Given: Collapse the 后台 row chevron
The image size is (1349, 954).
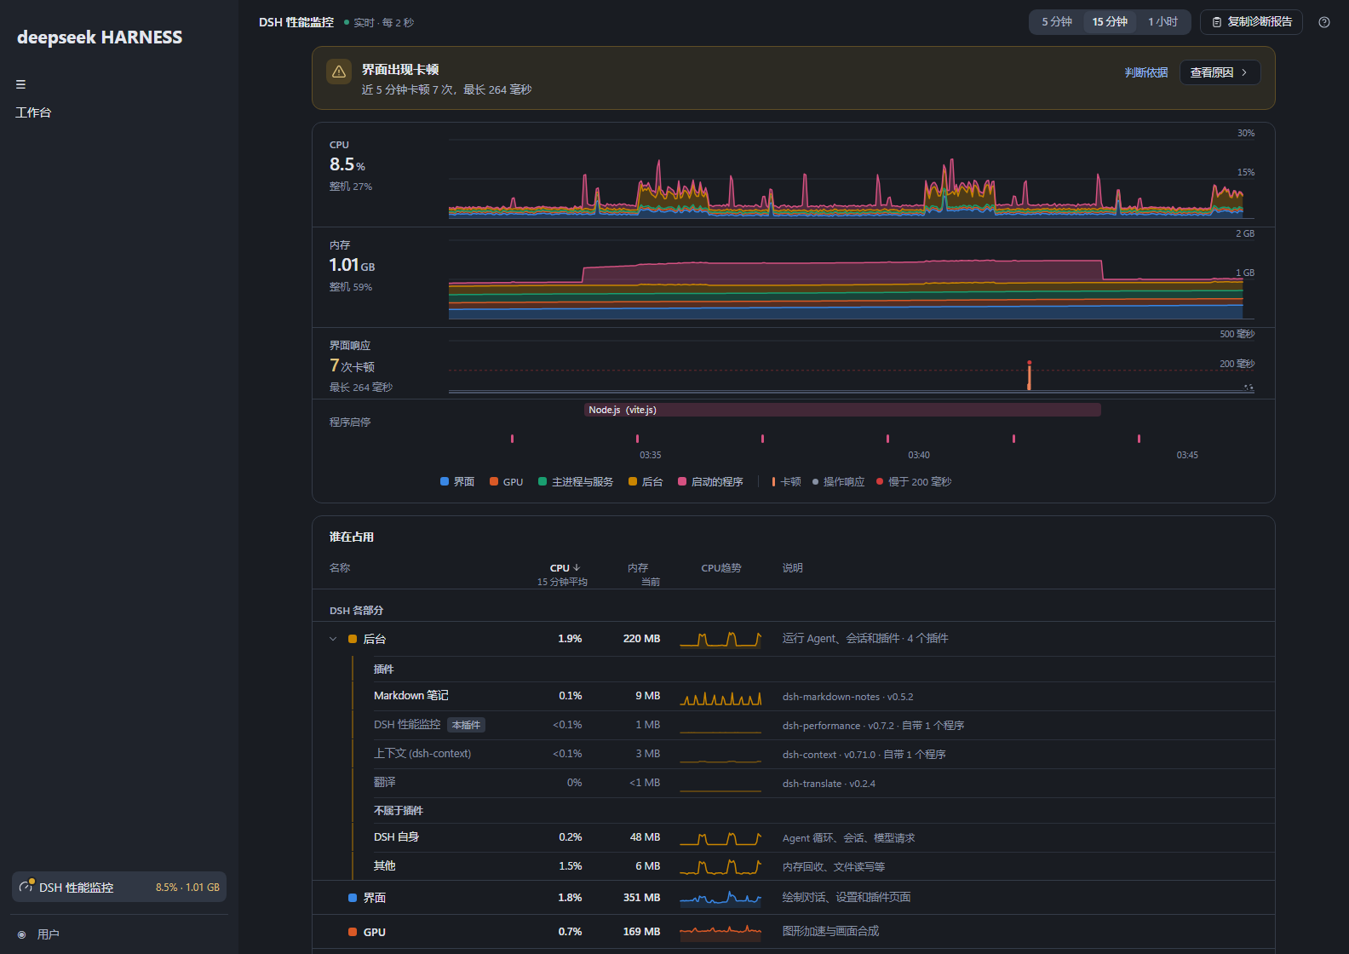Looking at the screenshot, I should pos(333,639).
